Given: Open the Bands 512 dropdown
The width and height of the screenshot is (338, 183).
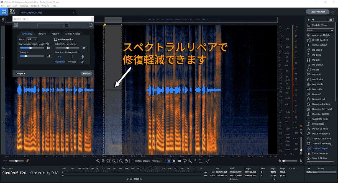Looking at the screenshot, I should [x=32, y=39].
